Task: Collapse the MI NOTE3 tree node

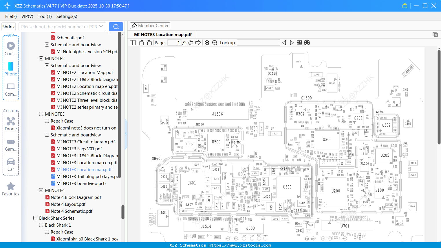Action: (x=41, y=114)
